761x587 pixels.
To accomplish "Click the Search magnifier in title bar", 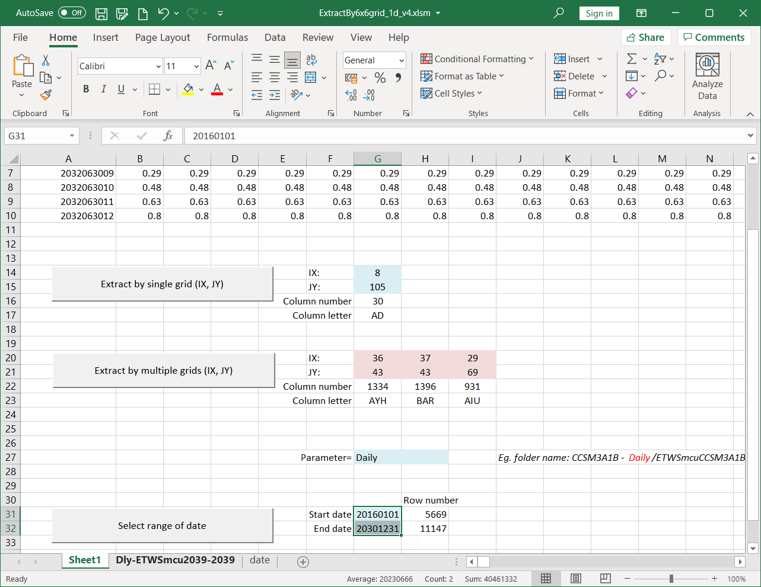I will click(558, 13).
